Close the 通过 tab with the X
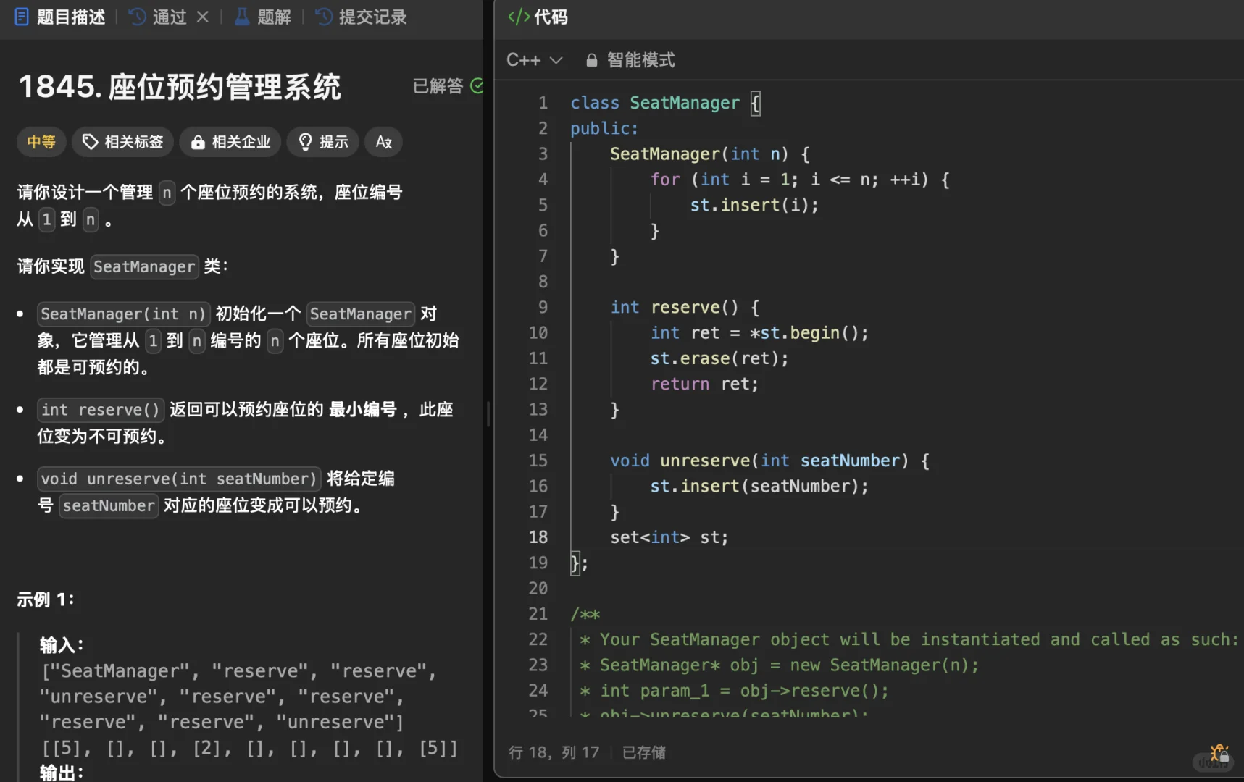Image resolution: width=1244 pixels, height=782 pixels. pos(203,17)
